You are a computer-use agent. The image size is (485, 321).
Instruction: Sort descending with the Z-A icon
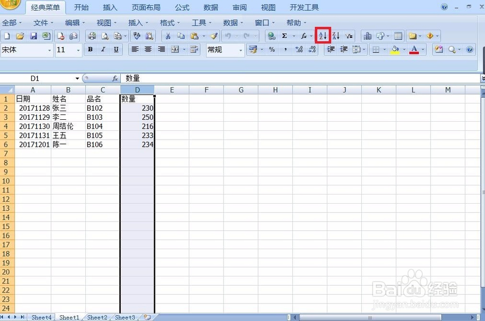point(336,36)
